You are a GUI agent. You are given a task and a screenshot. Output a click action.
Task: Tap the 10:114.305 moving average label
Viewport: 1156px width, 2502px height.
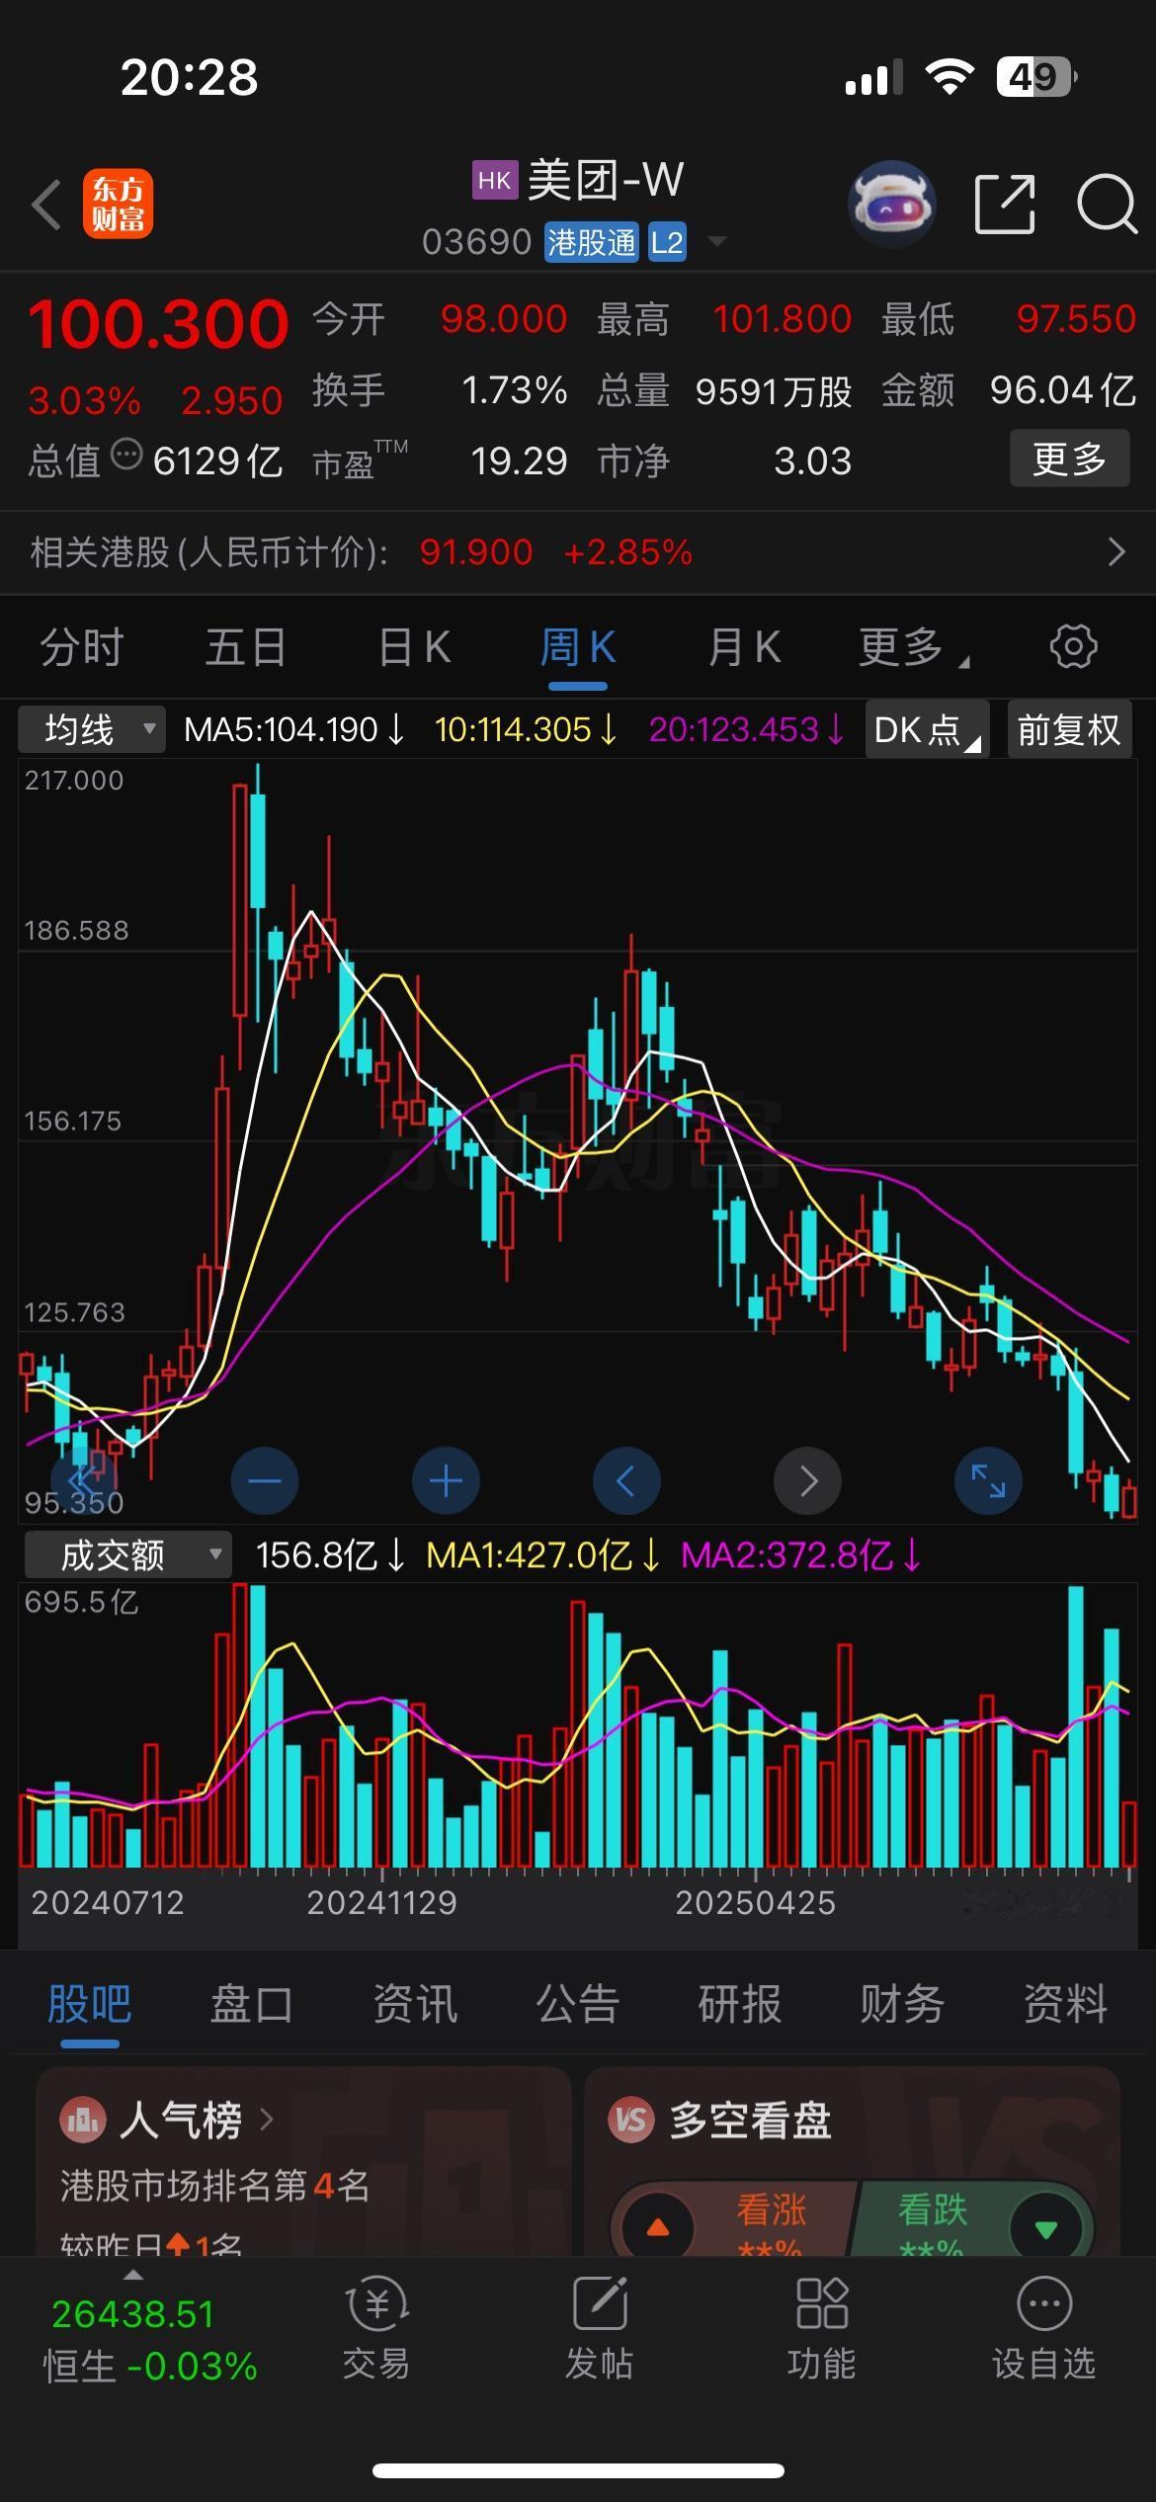(527, 730)
